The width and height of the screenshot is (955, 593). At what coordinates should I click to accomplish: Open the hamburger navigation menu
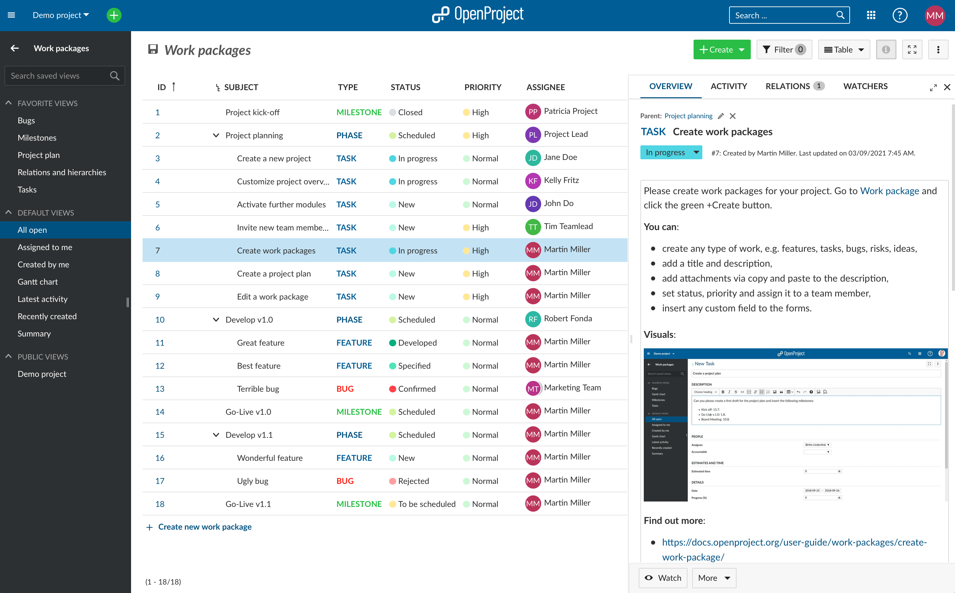tap(11, 15)
